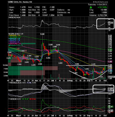This screenshot has width=115, height=117.
Task: Click the 1.920 May low price label
Action: (x=19, y=64)
